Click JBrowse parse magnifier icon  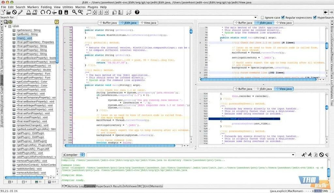(x=6, y=22)
